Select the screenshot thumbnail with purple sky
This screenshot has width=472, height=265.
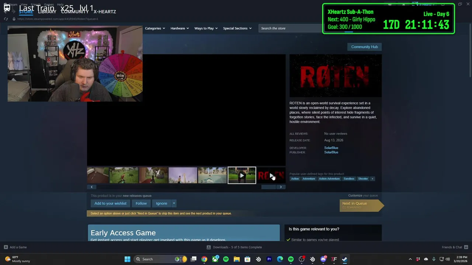point(183,176)
